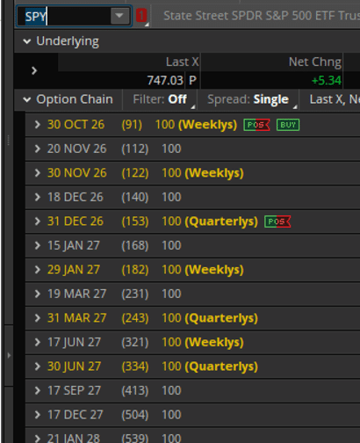Expand the 18 DEC 26 expiration
Viewport: 360px width, 443px height.
(x=38, y=197)
